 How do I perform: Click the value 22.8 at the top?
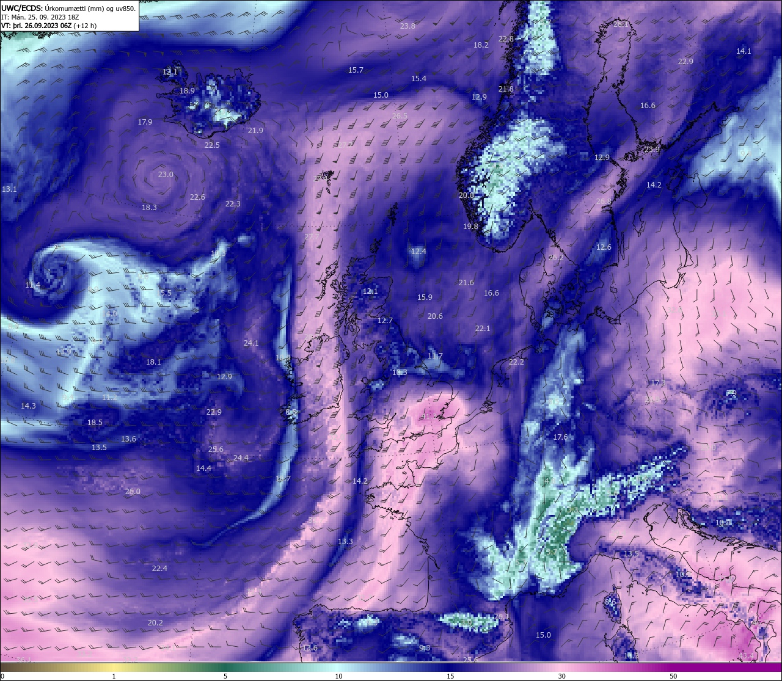click(x=506, y=38)
